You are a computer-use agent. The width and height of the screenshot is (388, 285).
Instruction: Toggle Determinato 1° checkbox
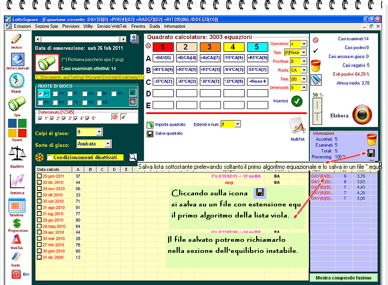pos(41,119)
